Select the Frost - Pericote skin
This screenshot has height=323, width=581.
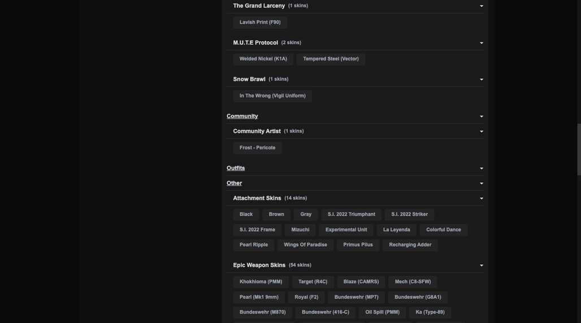coord(258,148)
